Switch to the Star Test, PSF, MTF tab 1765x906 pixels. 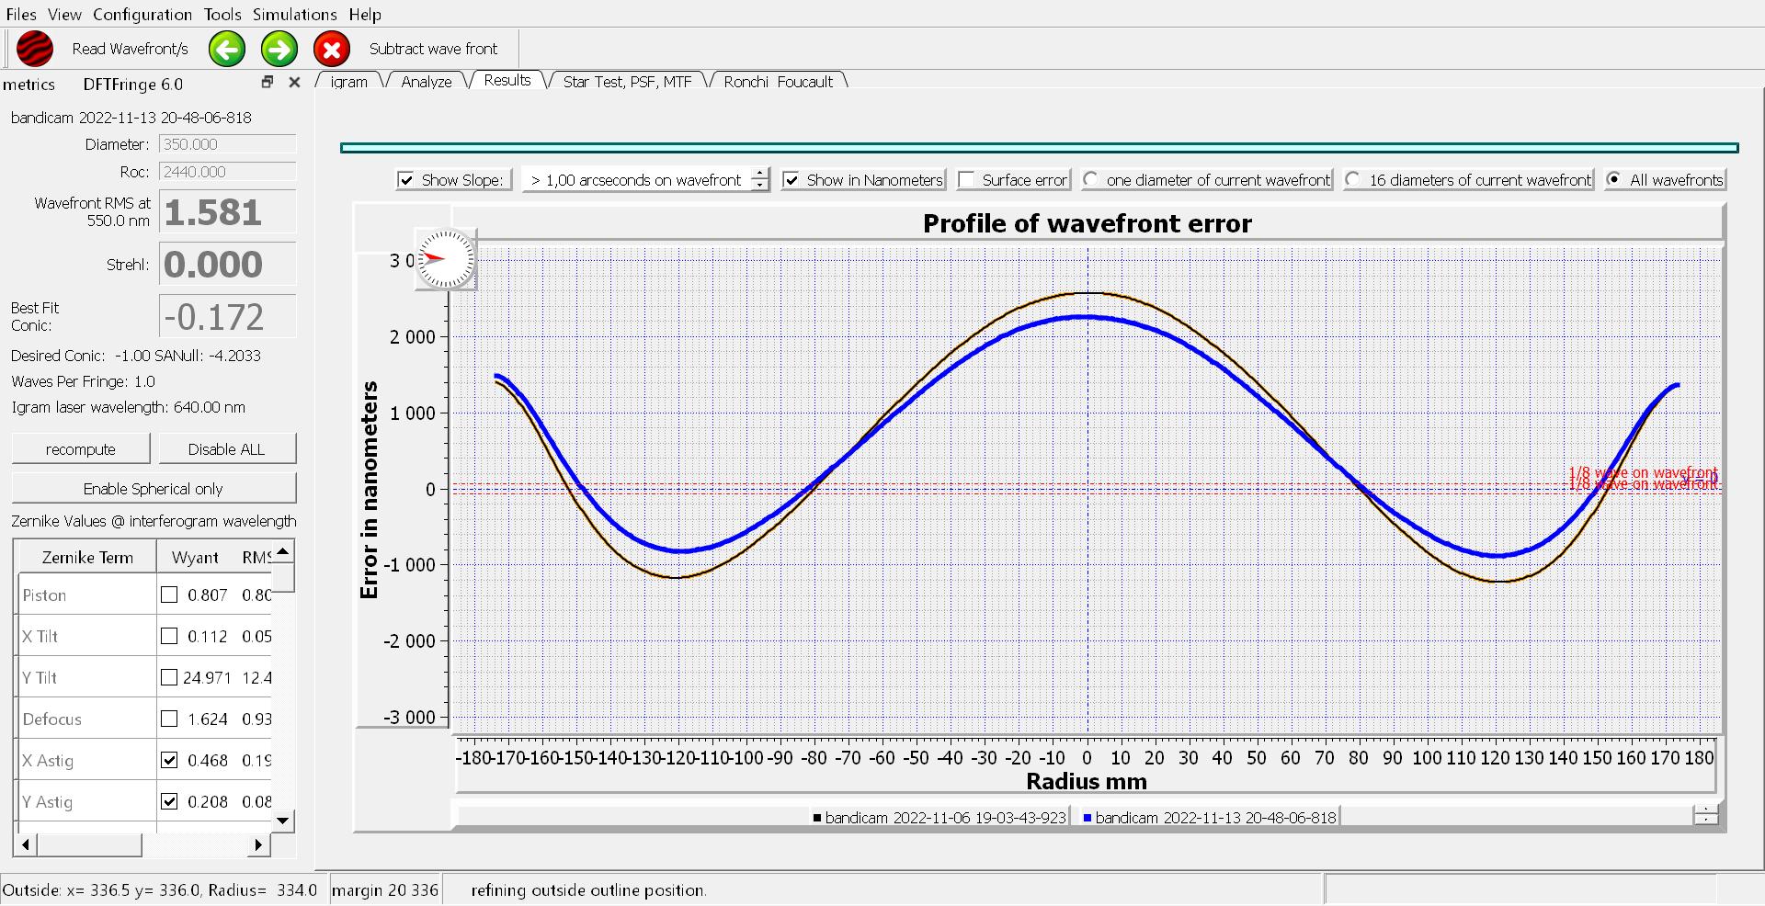click(x=627, y=82)
